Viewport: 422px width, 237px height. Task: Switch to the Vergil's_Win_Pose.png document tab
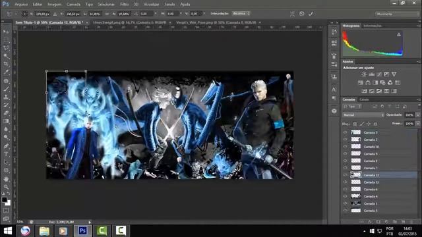[x=216, y=22]
